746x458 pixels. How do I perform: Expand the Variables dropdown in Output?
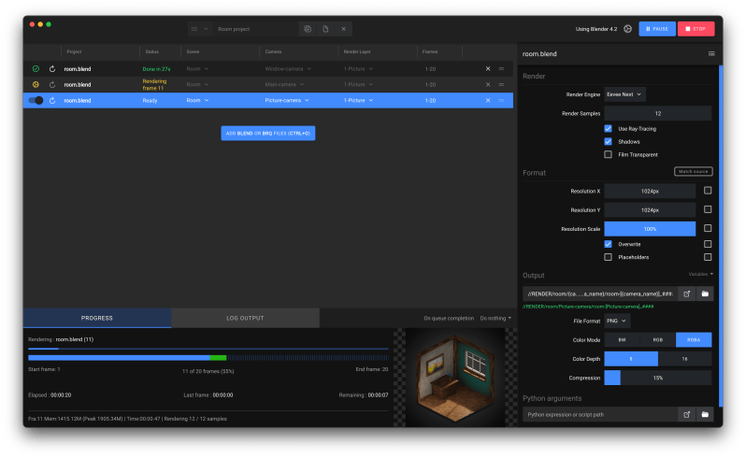point(700,275)
